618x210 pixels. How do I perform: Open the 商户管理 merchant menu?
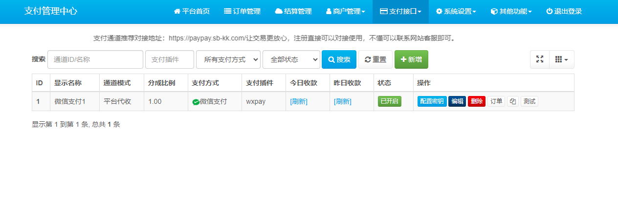click(x=345, y=11)
